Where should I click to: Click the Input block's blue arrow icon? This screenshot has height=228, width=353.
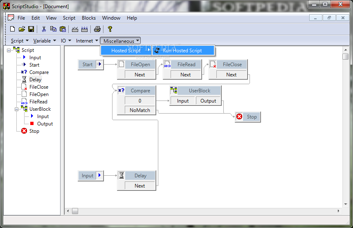pyautogui.click(x=99, y=175)
